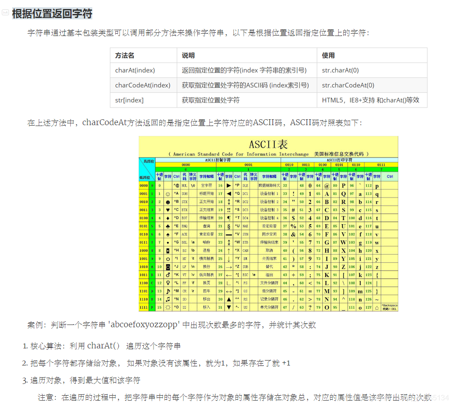Viewport: 453px width, 406px height.
Task: Click list item 2 把每个字符都存储给对象
Action: [156, 363]
